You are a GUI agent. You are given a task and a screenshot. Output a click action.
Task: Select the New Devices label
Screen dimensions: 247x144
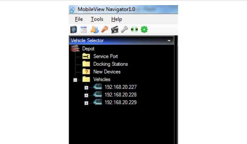[107, 72]
